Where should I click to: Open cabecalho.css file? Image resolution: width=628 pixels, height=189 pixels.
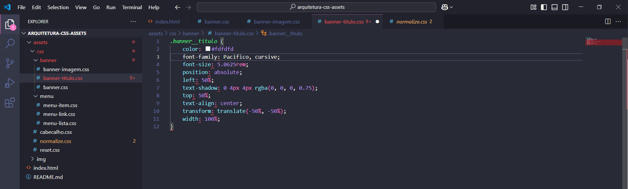pos(81,132)
